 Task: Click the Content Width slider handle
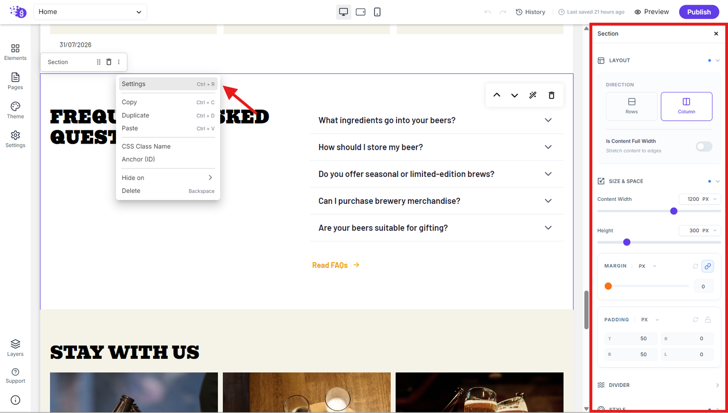(x=674, y=211)
